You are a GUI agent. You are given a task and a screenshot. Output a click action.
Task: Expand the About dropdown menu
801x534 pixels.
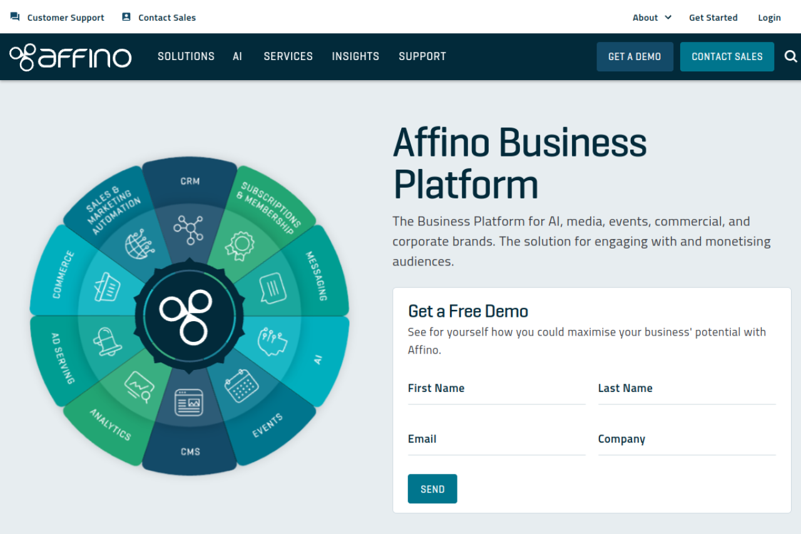651,18
